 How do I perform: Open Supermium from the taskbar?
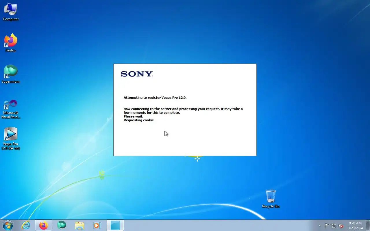[62, 225]
